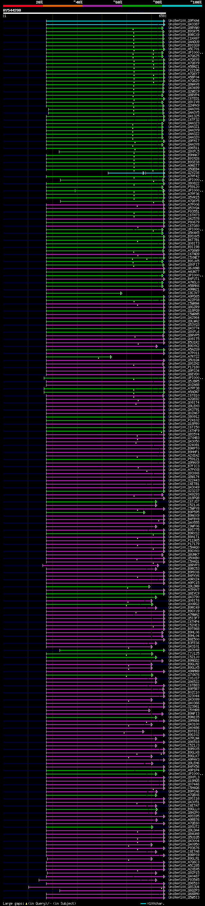Open hit UniRef100_C1K897

[x=184, y=38]
